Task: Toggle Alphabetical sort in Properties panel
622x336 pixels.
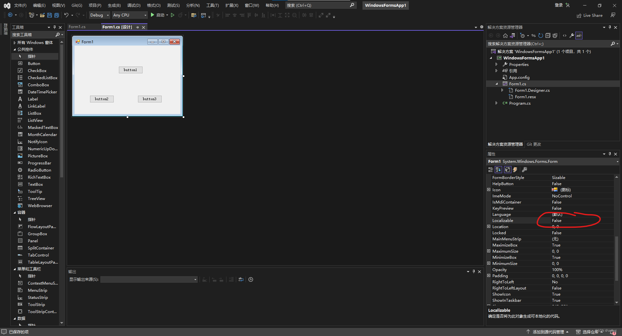Action: click(498, 170)
